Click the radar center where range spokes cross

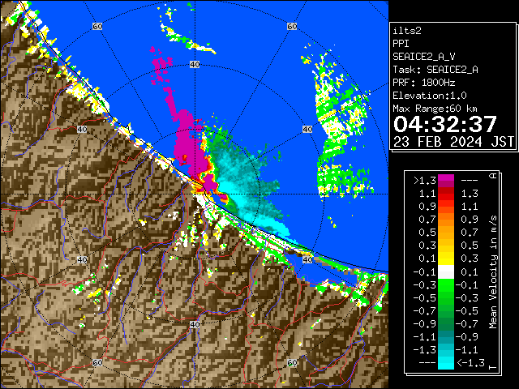tap(195, 194)
